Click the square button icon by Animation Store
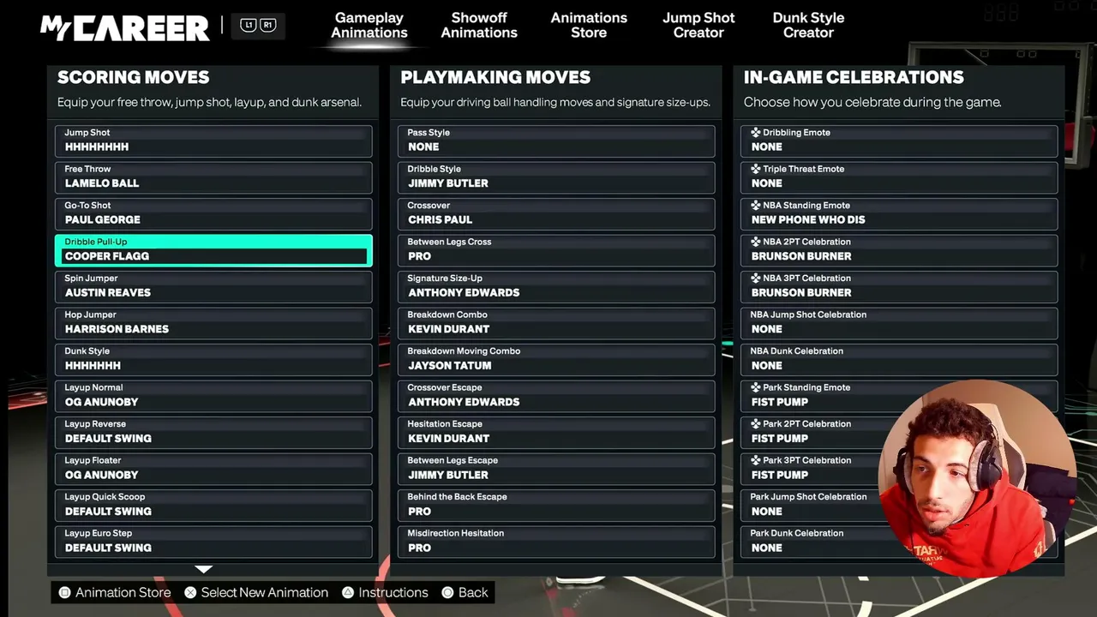Image resolution: width=1097 pixels, height=617 pixels. click(65, 593)
